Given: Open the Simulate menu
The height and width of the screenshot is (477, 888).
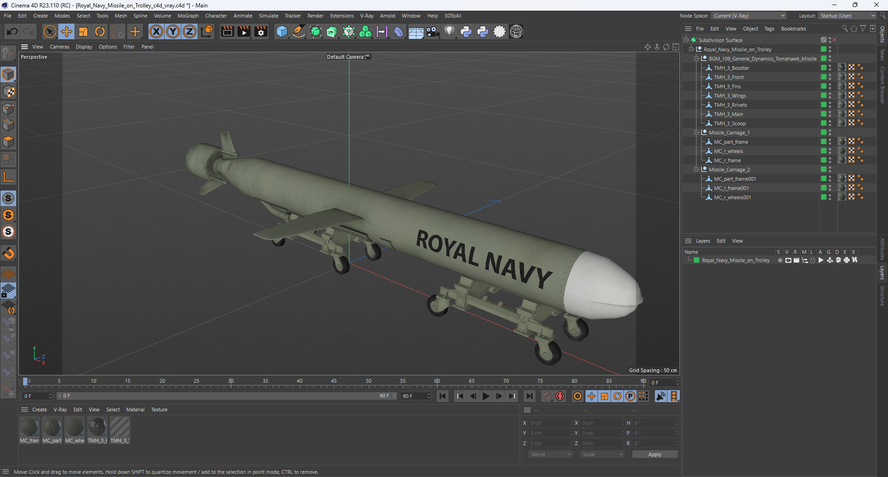Looking at the screenshot, I should coord(268,16).
